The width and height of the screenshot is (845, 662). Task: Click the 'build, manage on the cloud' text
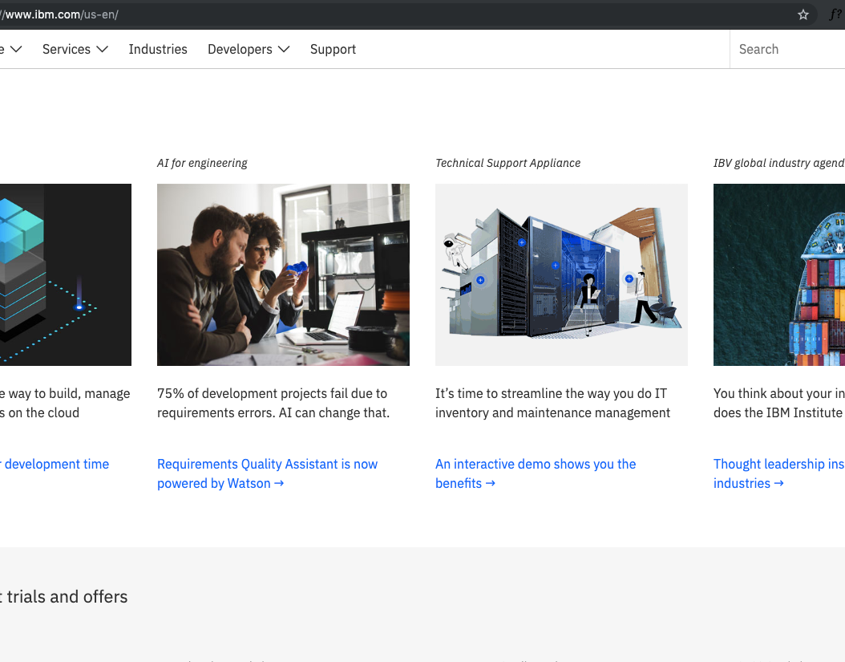65,403
